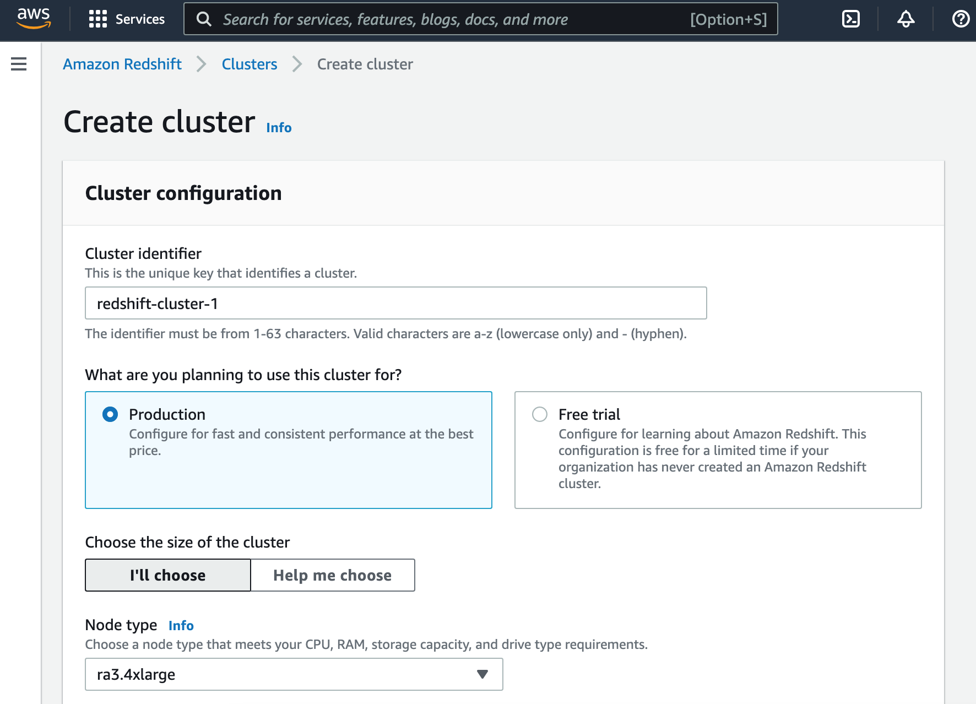This screenshot has height=704, width=976.
Task: Click inside the Free trial card
Action: point(716,450)
